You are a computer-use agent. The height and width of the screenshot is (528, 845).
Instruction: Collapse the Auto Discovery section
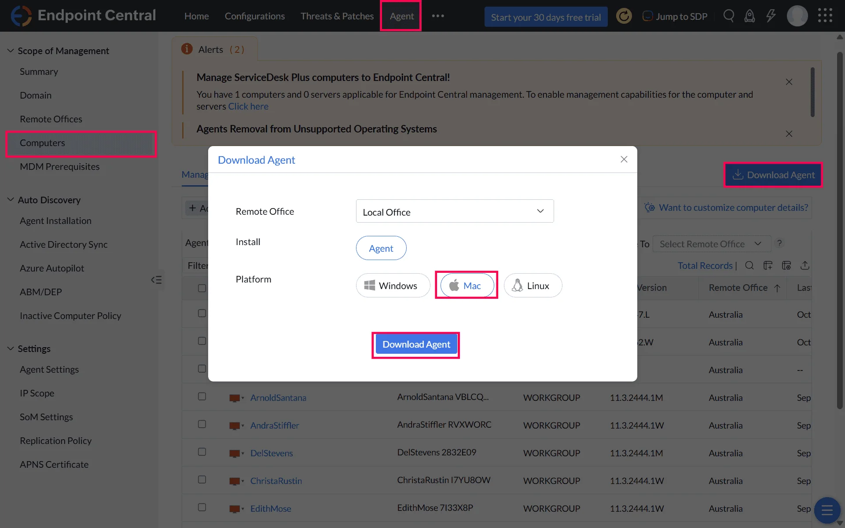click(x=11, y=200)
